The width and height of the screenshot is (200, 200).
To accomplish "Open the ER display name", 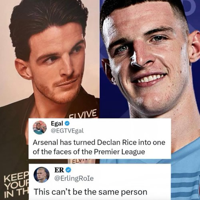I will pyautogui.click(x=60, y=170).
